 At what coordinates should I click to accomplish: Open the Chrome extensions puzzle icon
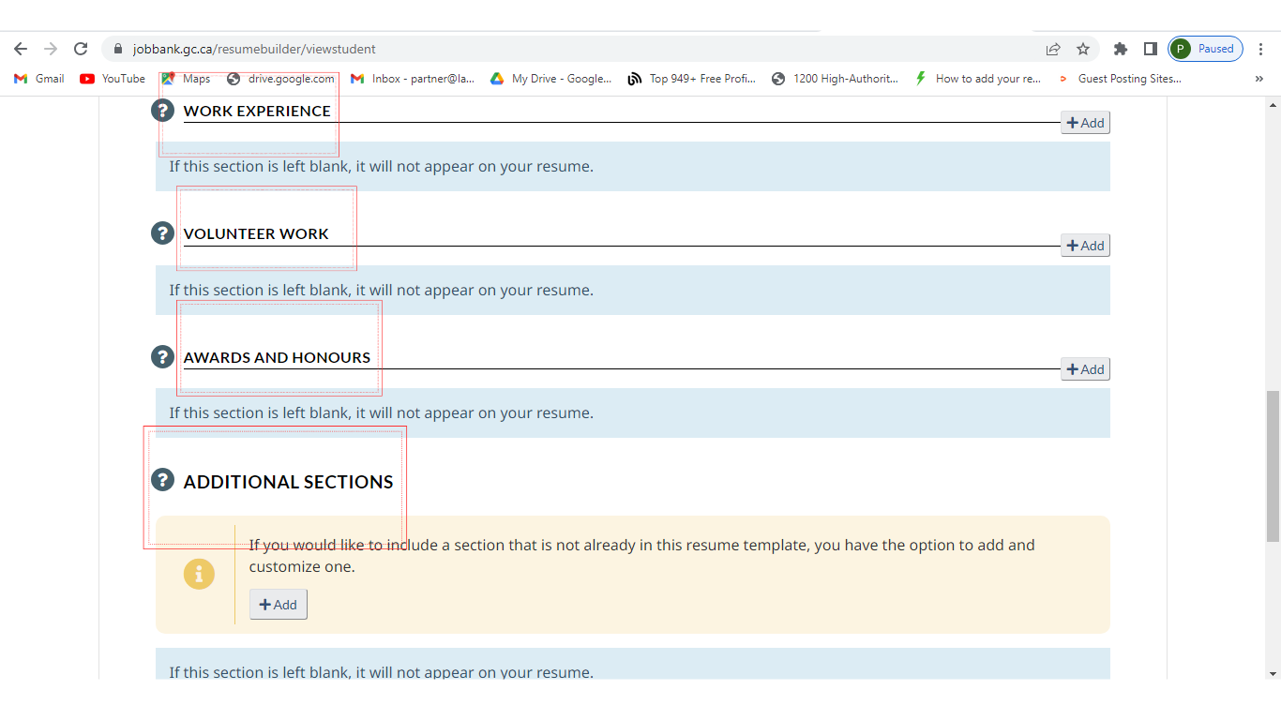click(x=1120, y=49)
